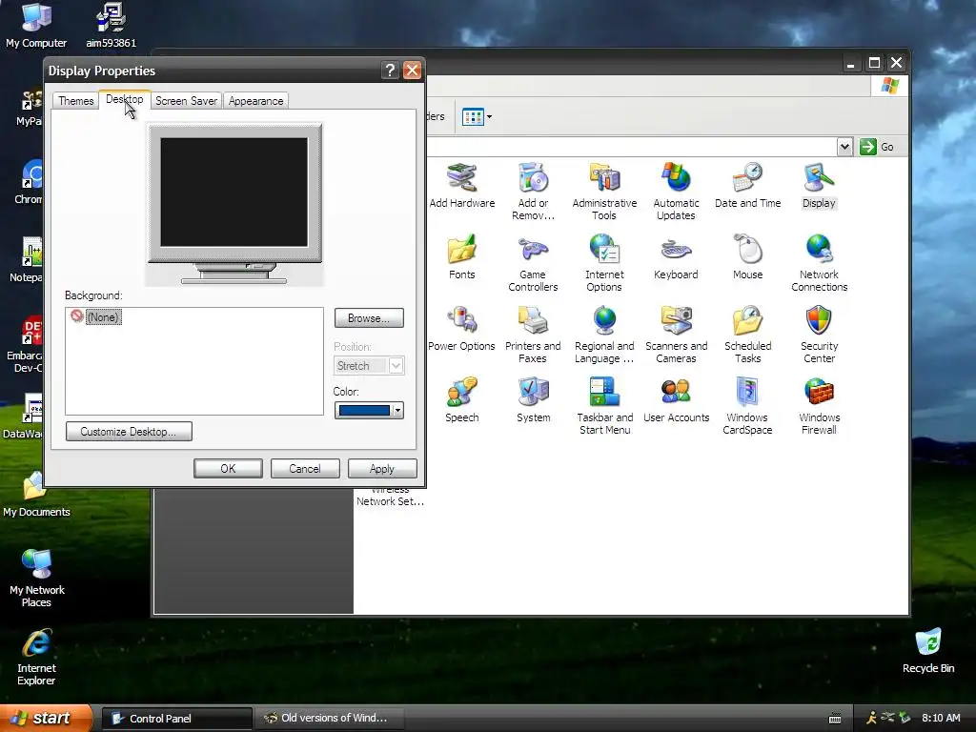
Task: Open My Computer desktop icon
Action: tap(36, 26)
